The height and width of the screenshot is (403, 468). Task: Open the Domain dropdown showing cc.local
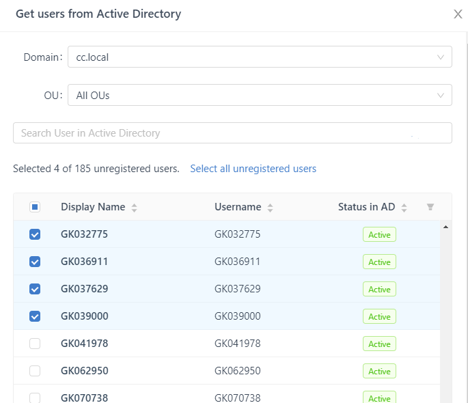(x=260, y=57)
